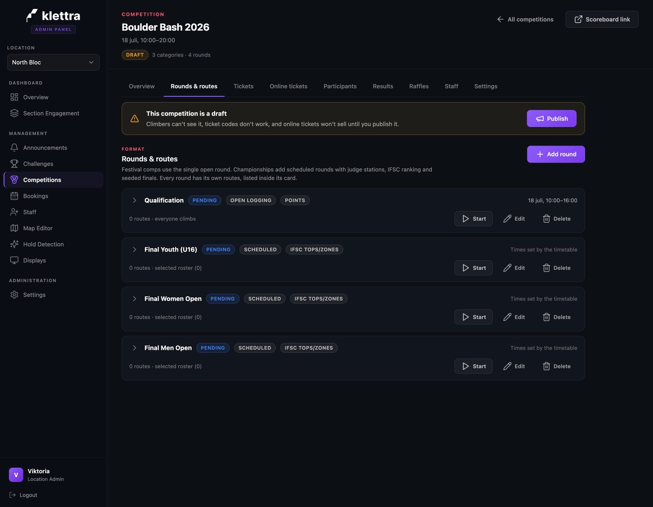
Task: Open the Online tickets tab
Action: pos(289,86)
